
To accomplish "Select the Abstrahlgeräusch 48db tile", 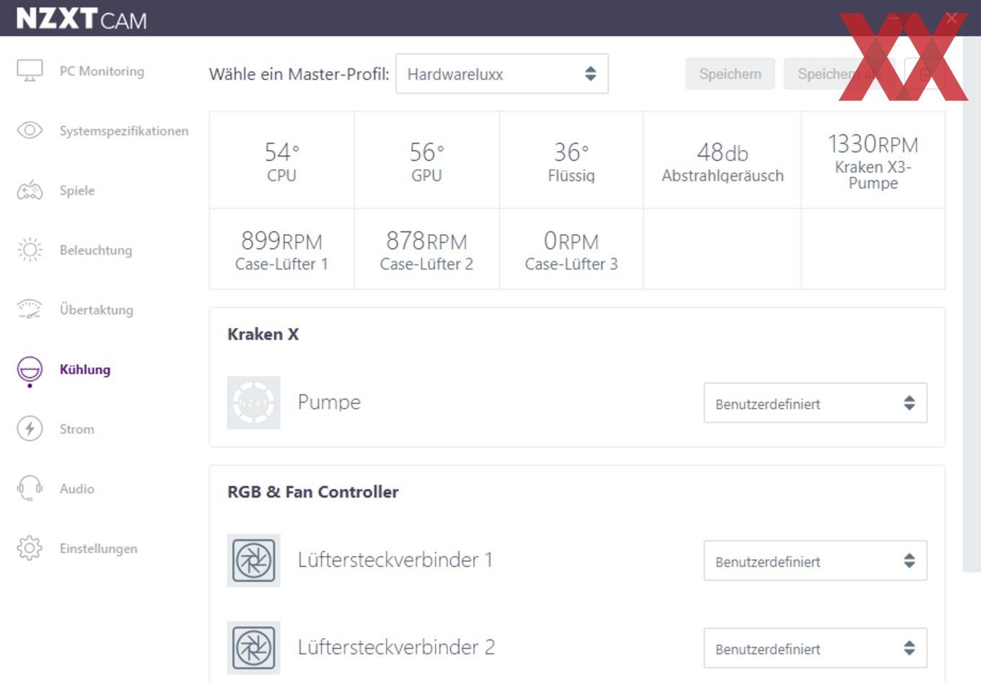I will tap(723, 161).
